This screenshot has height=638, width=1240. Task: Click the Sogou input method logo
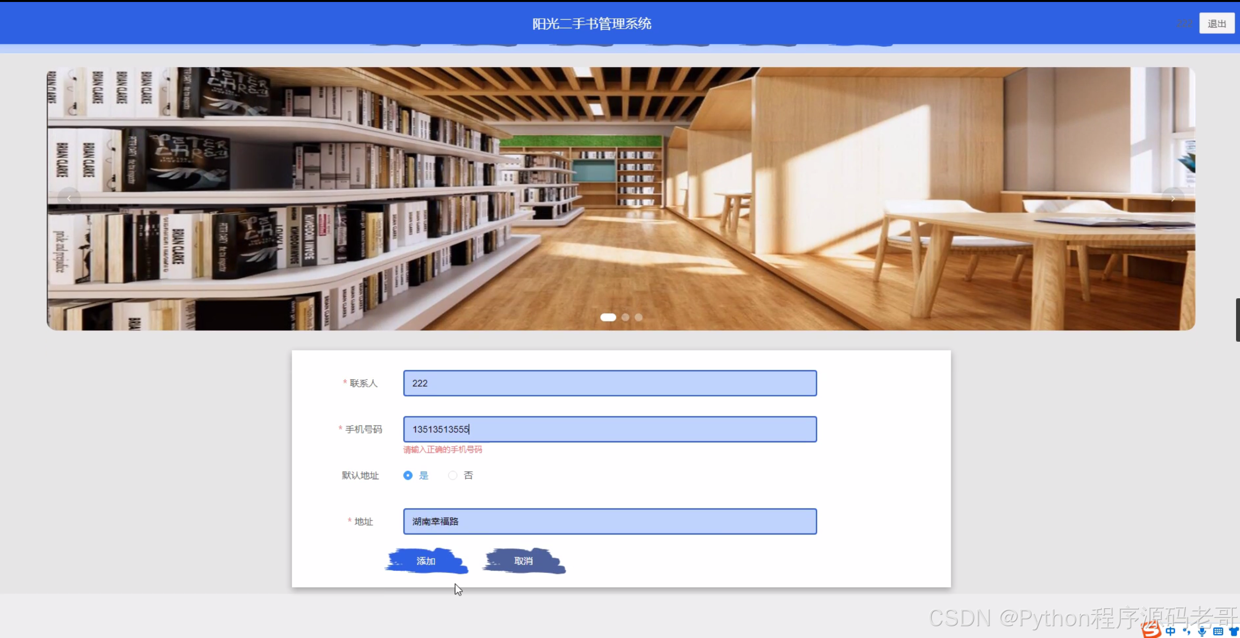pos(1151,630)
